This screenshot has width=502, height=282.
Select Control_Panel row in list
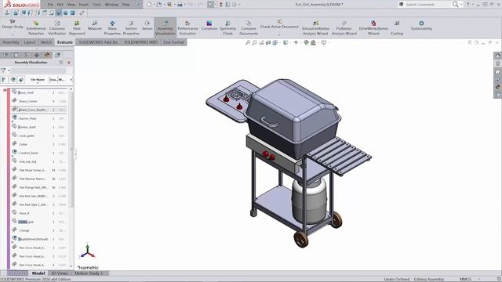click(38, 153)
